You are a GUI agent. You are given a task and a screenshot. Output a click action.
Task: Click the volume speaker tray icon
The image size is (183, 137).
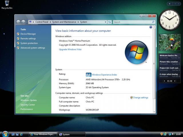point(173,134)
